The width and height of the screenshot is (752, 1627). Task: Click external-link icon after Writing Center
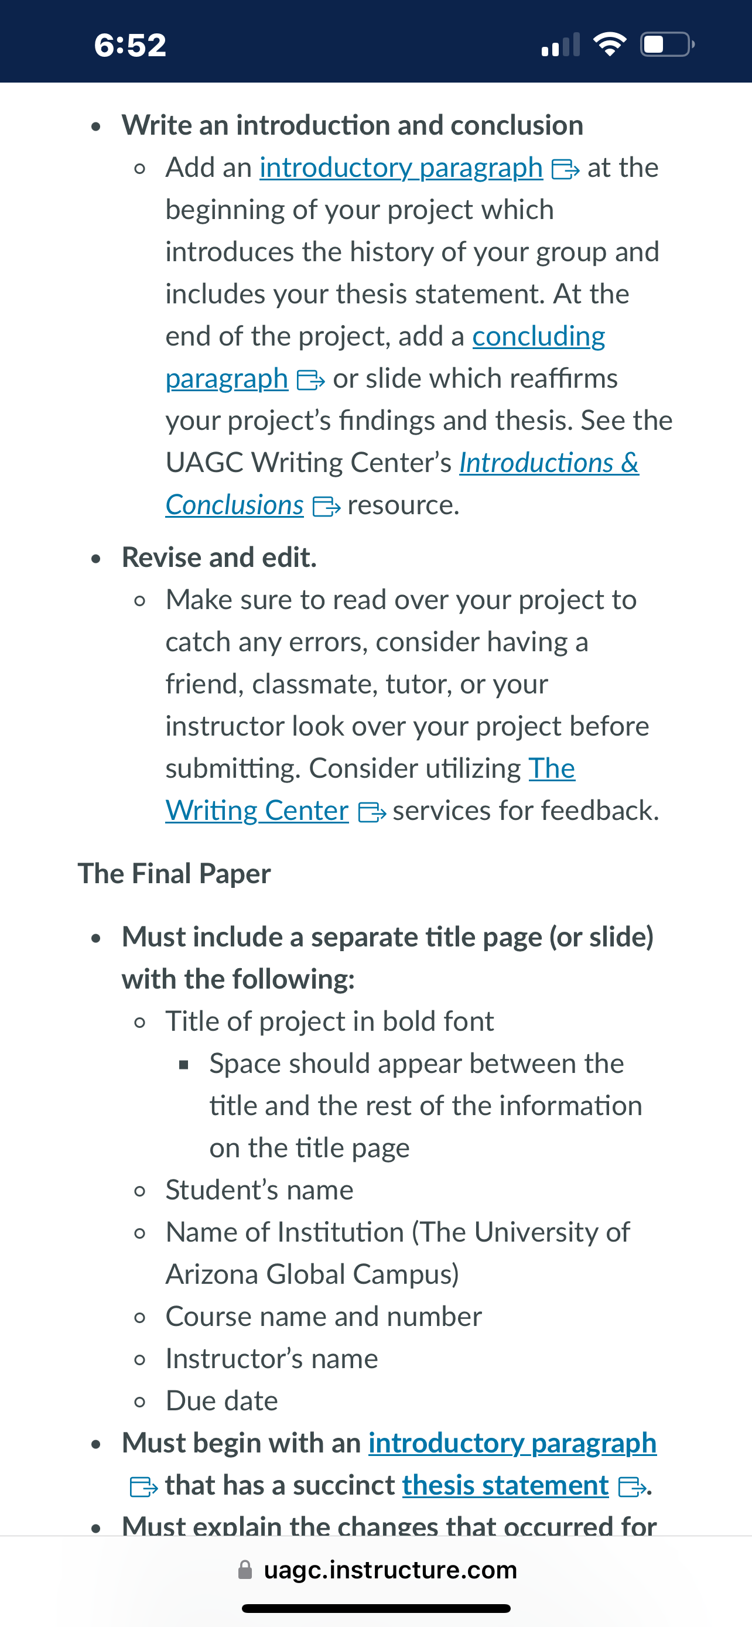coord(372,812)
